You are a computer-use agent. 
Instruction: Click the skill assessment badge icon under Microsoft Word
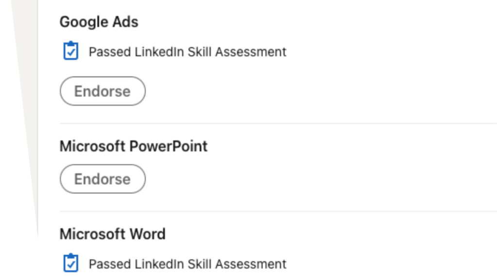coord(71,263)
